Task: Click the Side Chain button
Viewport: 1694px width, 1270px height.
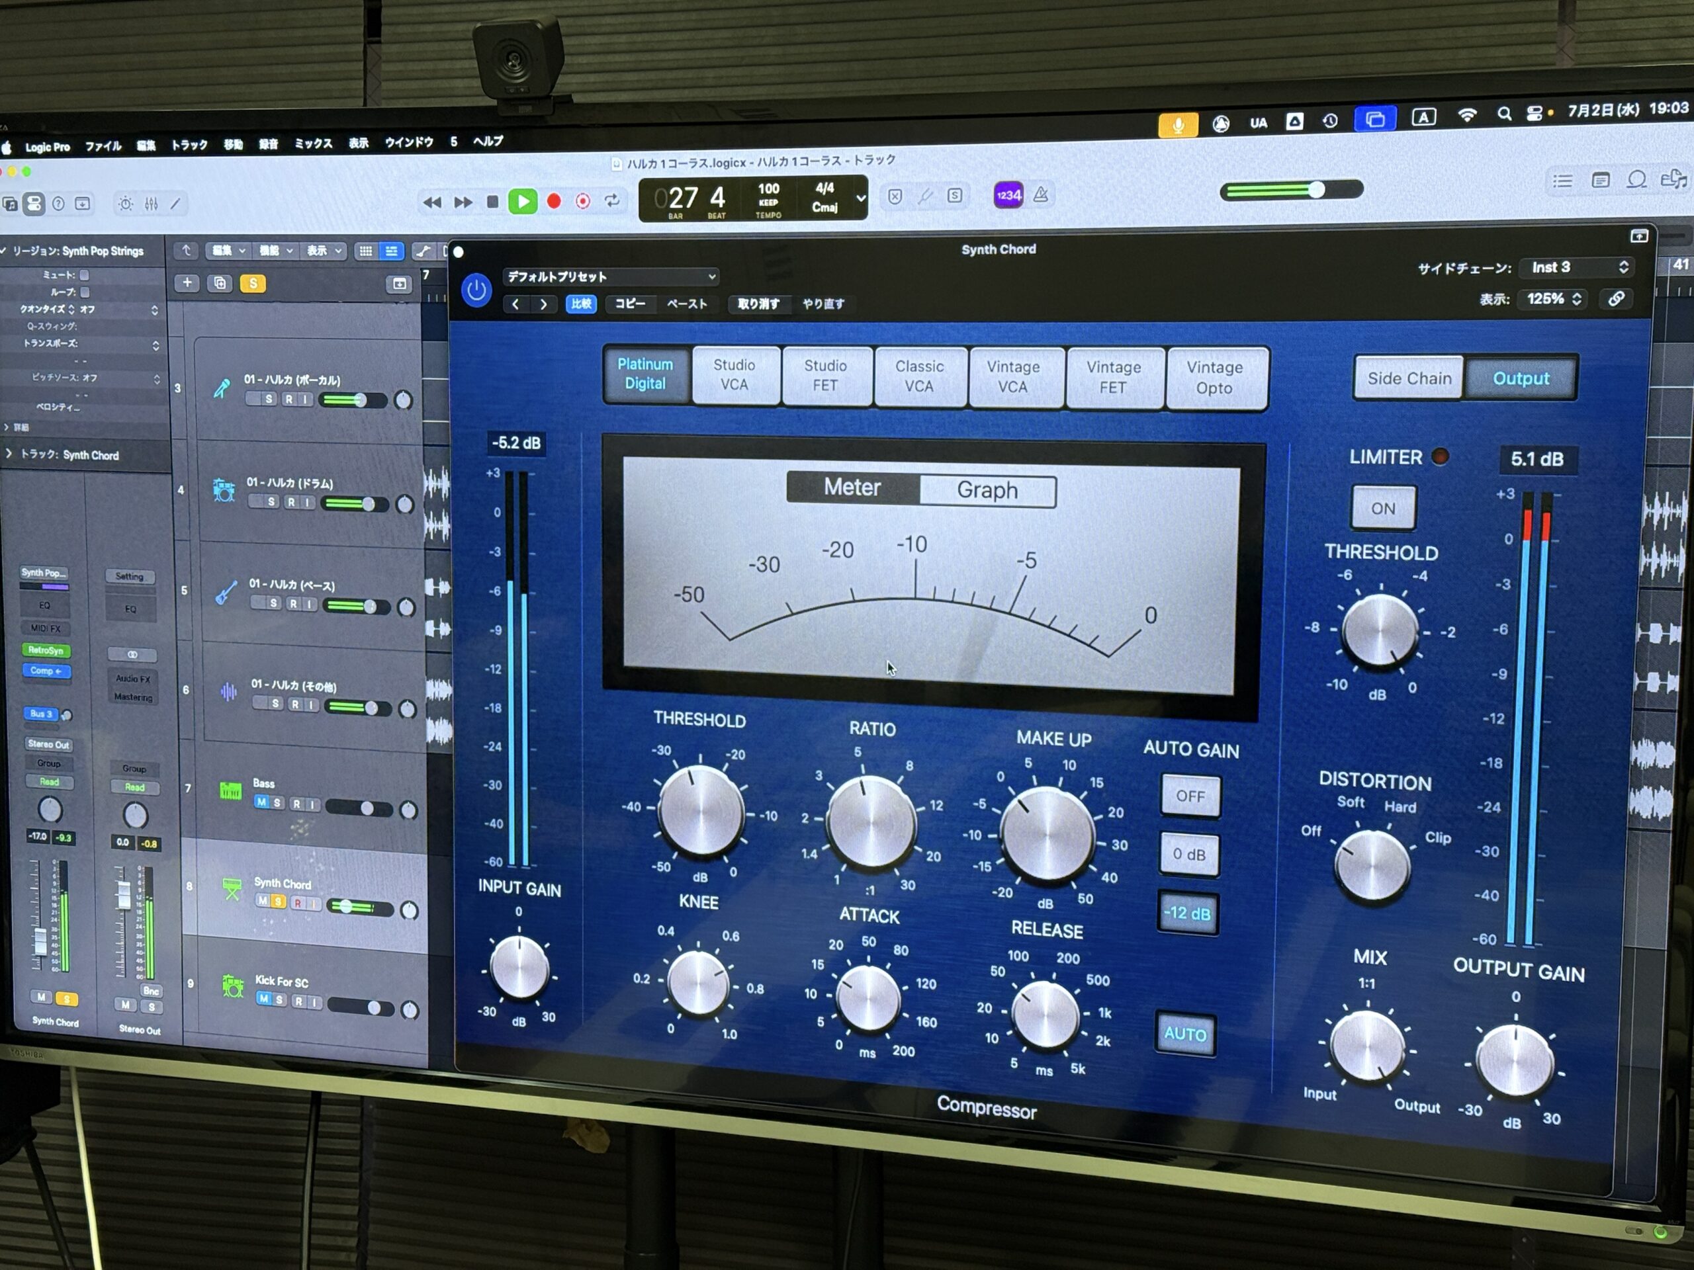Action: (x=1409, y=378)
